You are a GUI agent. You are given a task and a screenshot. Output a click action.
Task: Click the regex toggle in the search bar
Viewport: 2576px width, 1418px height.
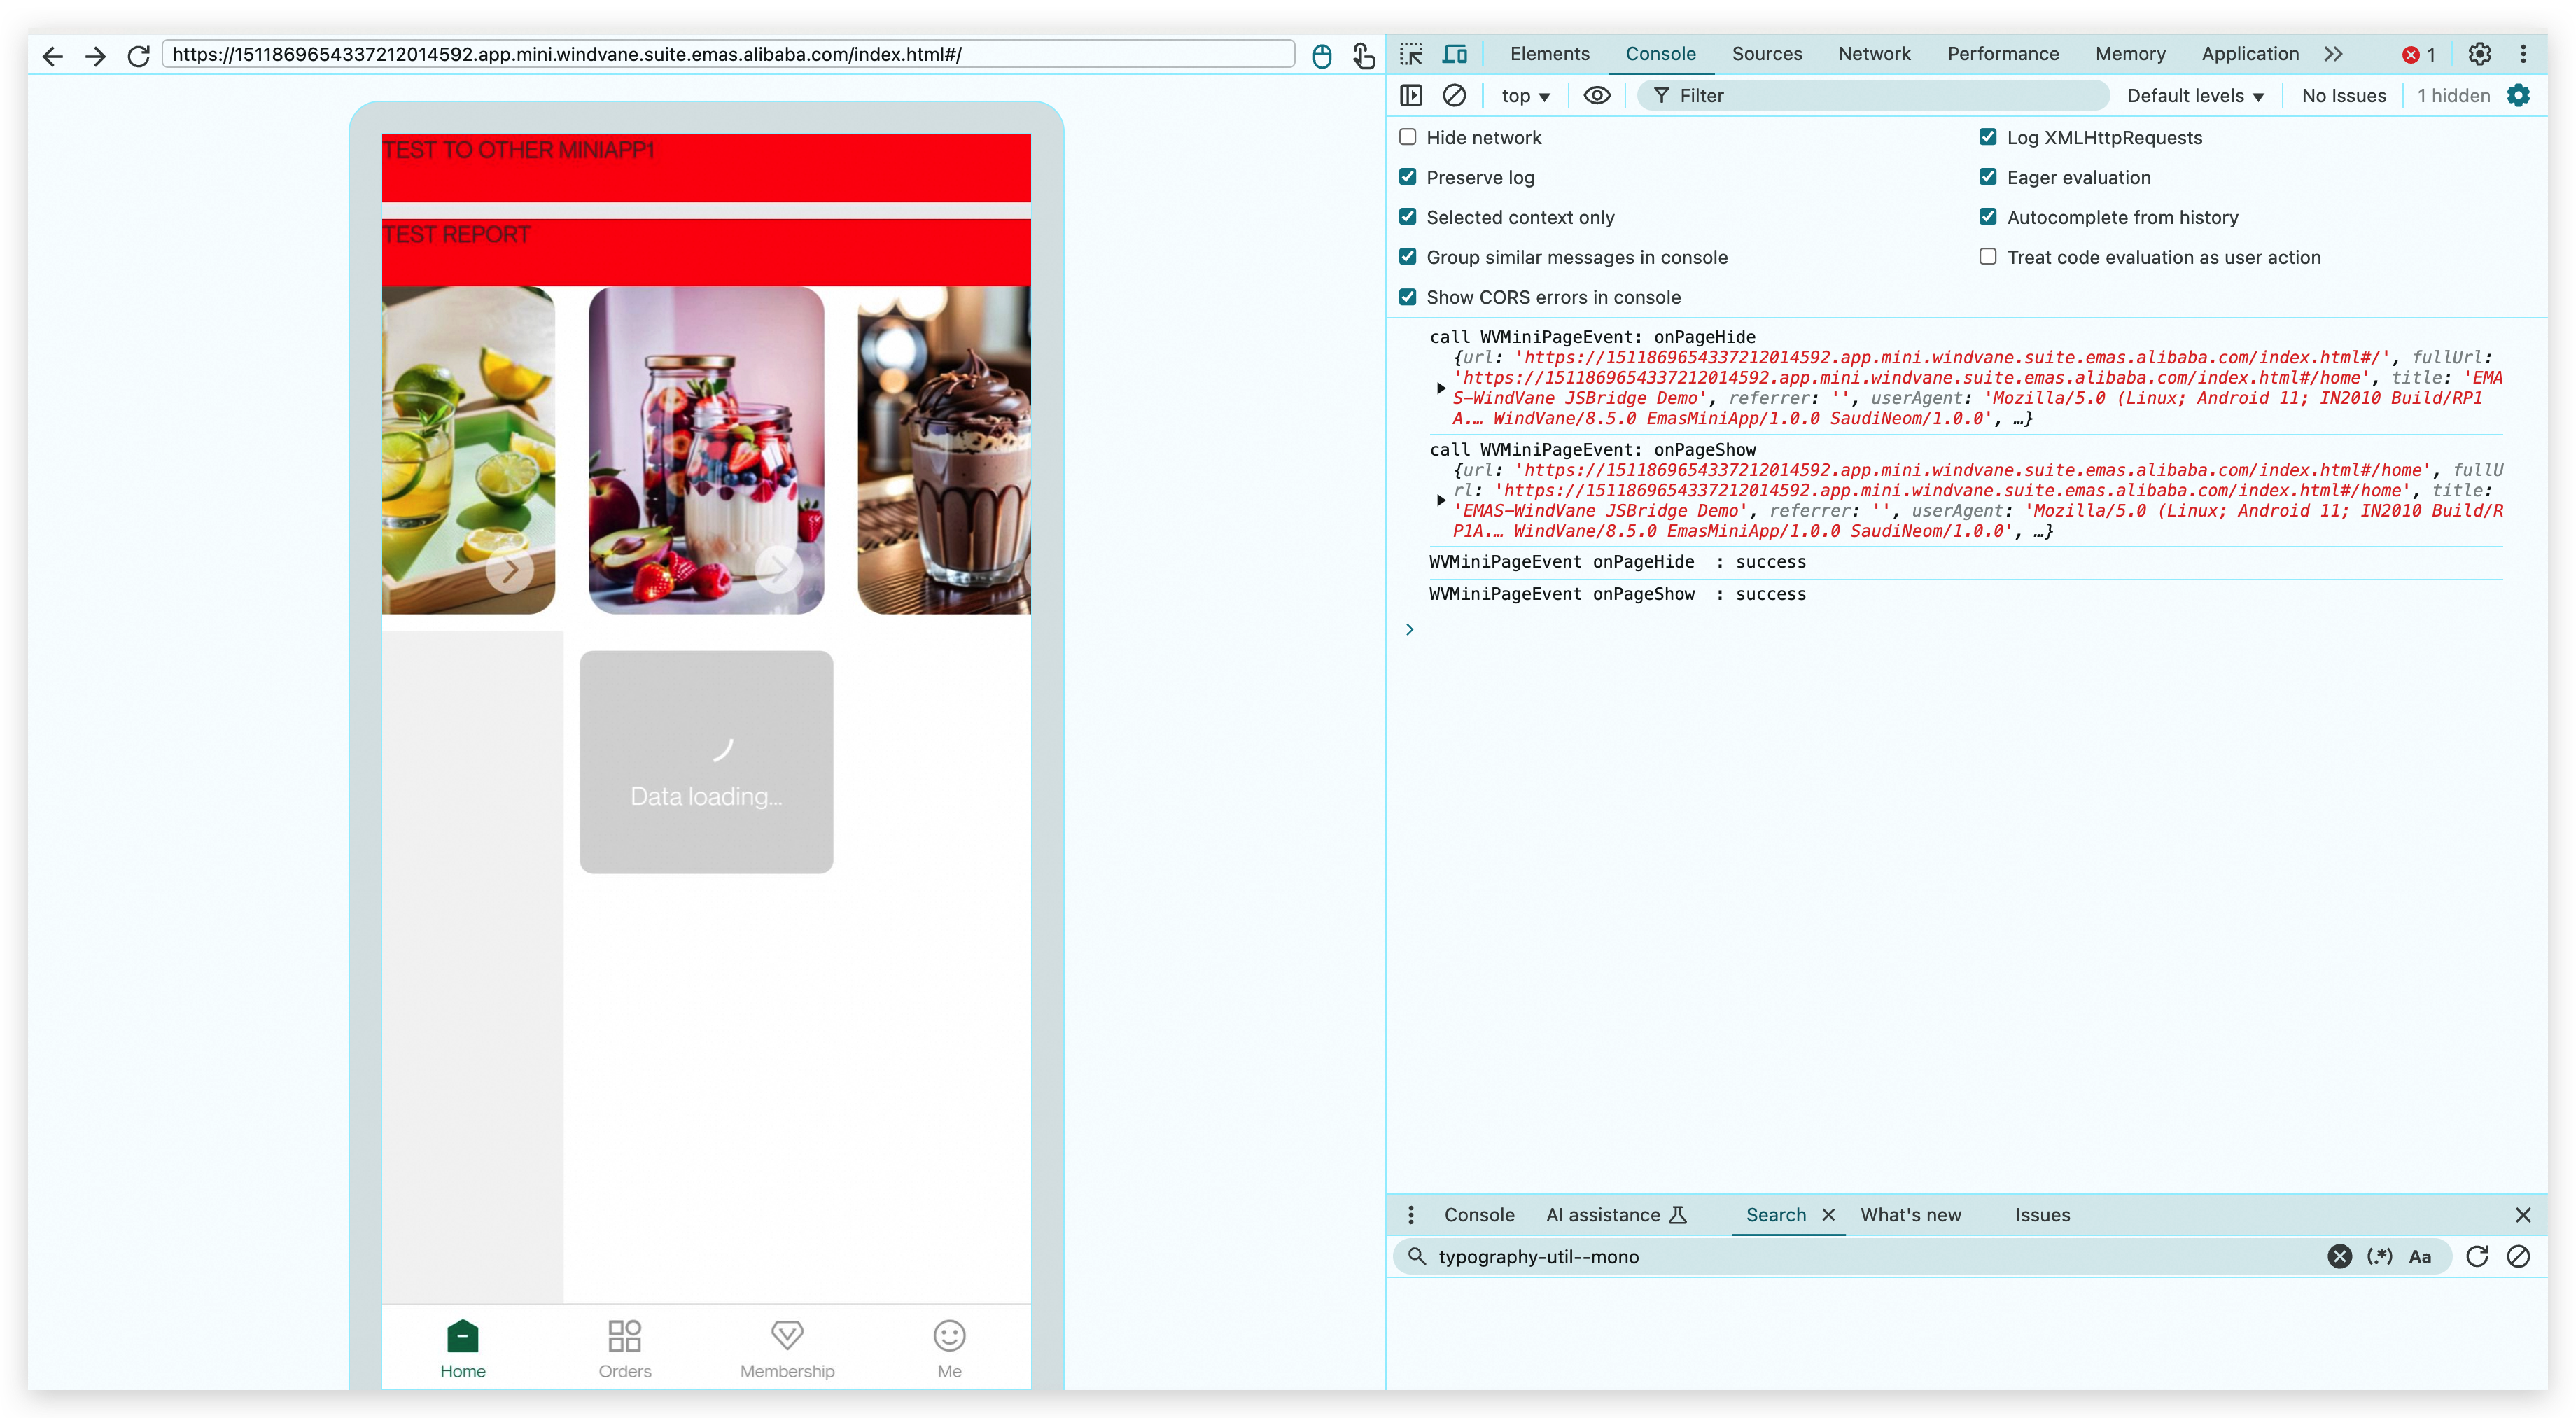pyautogui.click(x=2379, y=1256)
